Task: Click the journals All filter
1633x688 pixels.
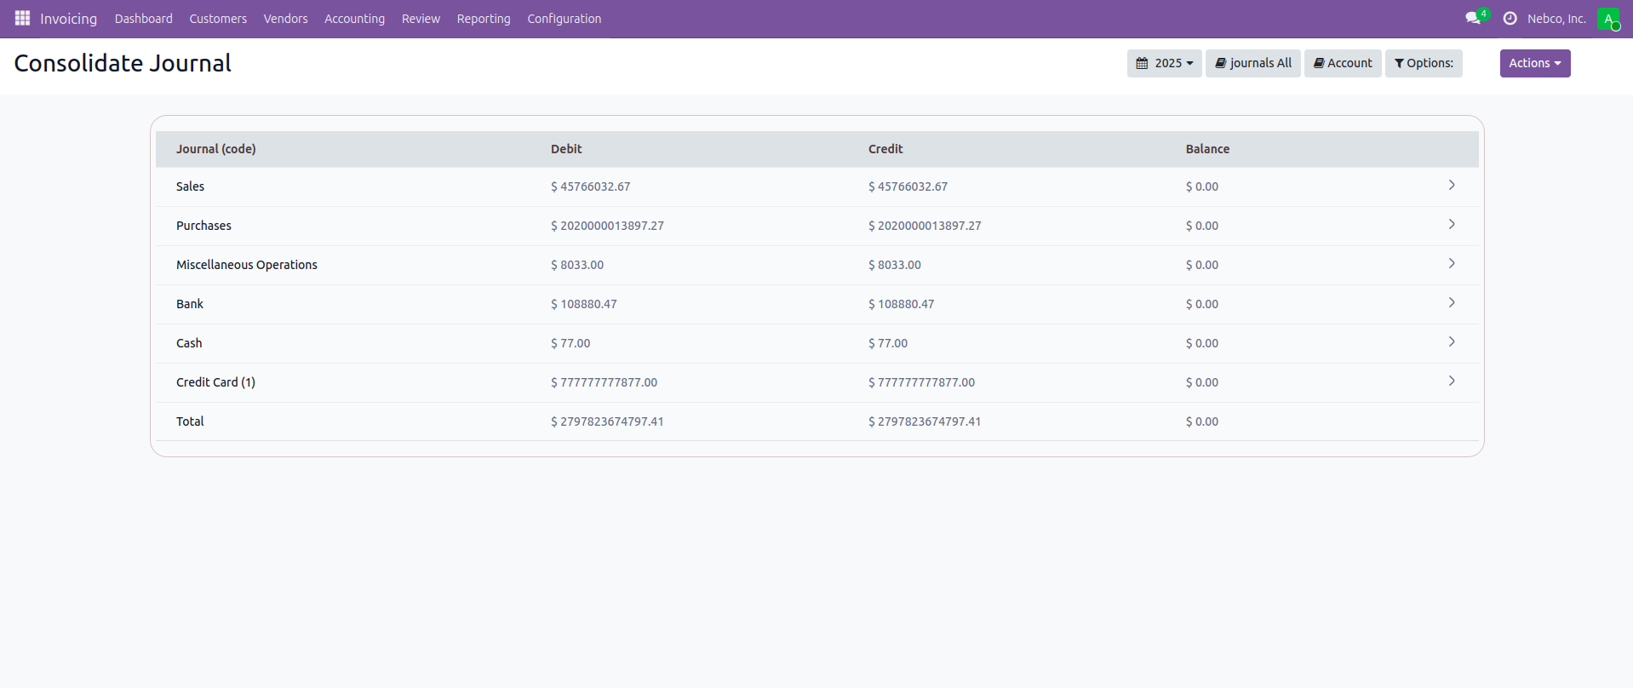Action: coord(1252,63)
